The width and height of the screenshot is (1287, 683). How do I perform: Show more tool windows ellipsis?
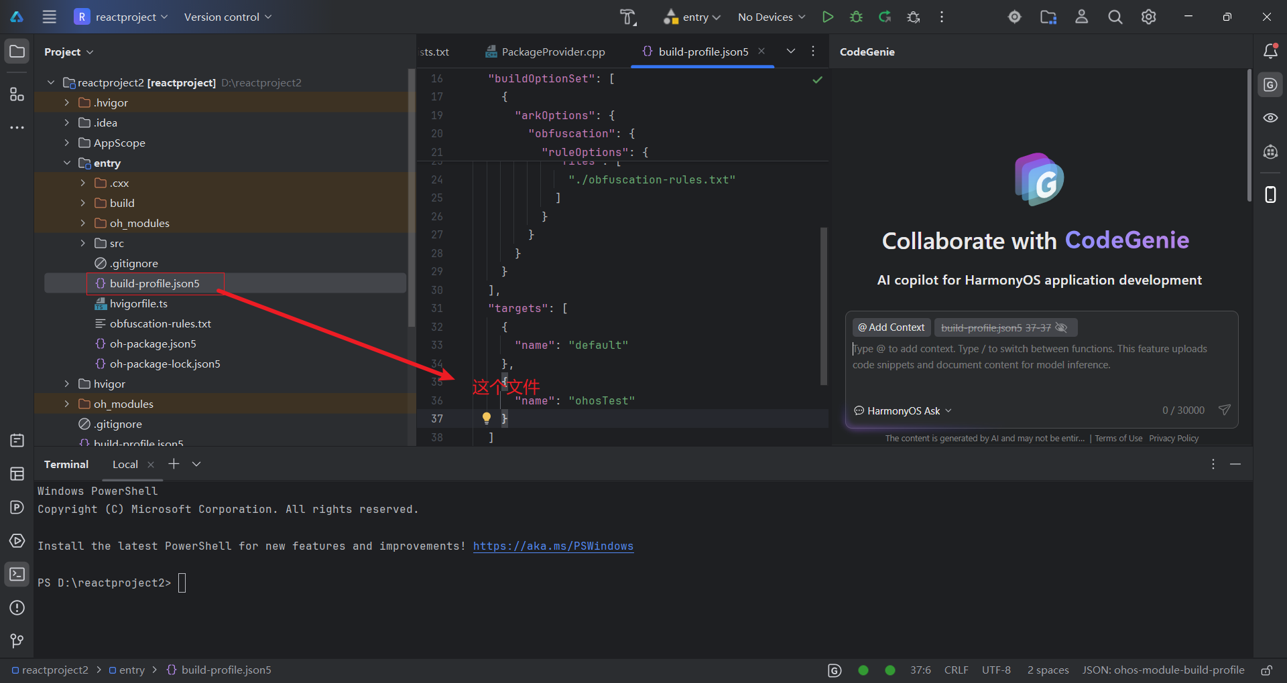click(x=17, y=127)
